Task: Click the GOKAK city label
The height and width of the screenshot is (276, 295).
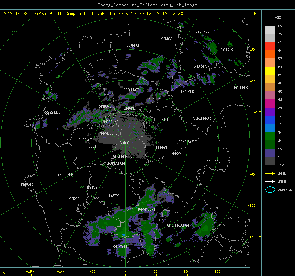Action: [x=72, y=92]
